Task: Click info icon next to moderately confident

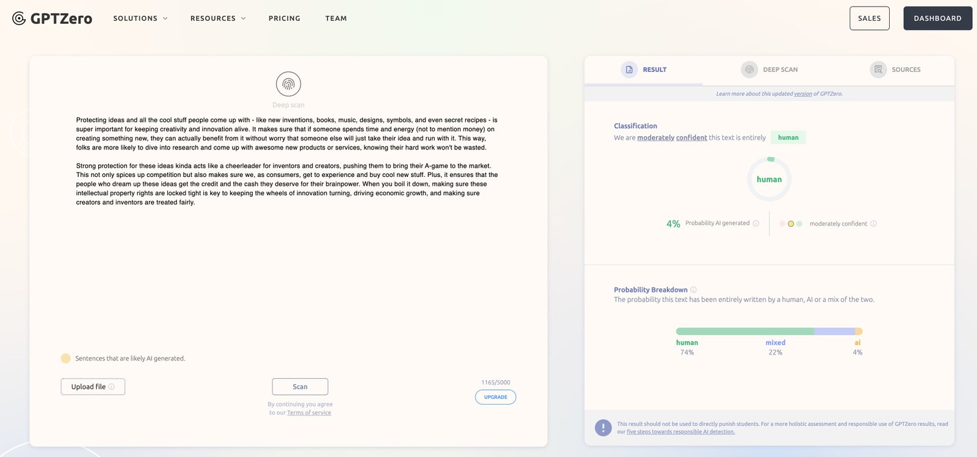Action: point(873,224)
